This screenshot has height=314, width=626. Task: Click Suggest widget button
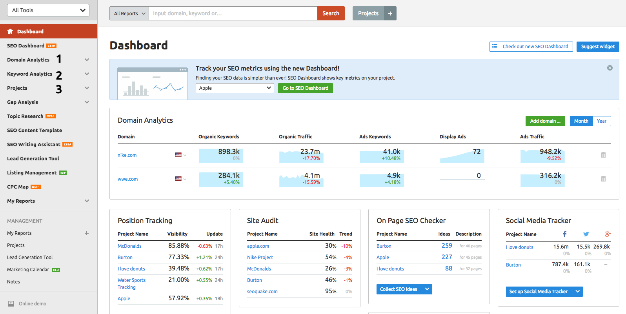click(x=598, y=47)
